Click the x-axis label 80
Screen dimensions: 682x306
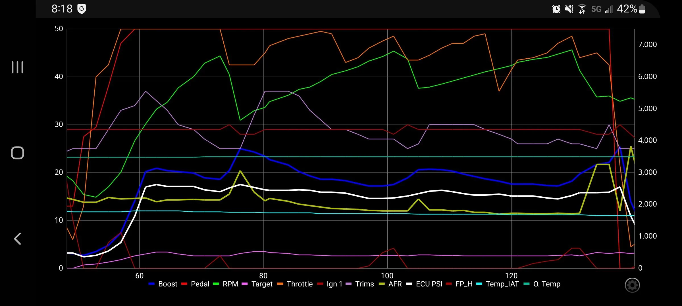(263, 276)
